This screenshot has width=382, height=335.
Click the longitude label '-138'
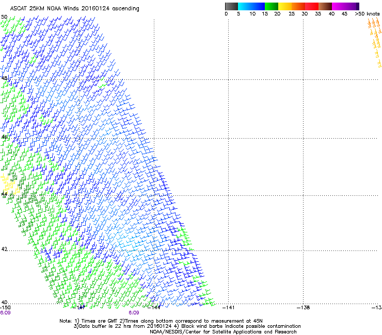pyautogui.click(x=304, y=308)
